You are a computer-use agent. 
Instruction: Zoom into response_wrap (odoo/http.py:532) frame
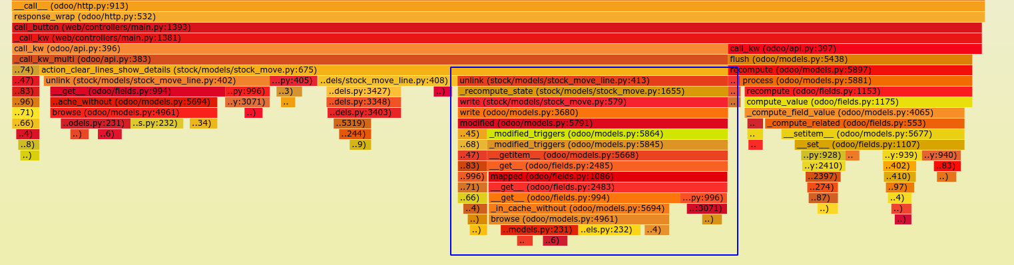(498, 17)
